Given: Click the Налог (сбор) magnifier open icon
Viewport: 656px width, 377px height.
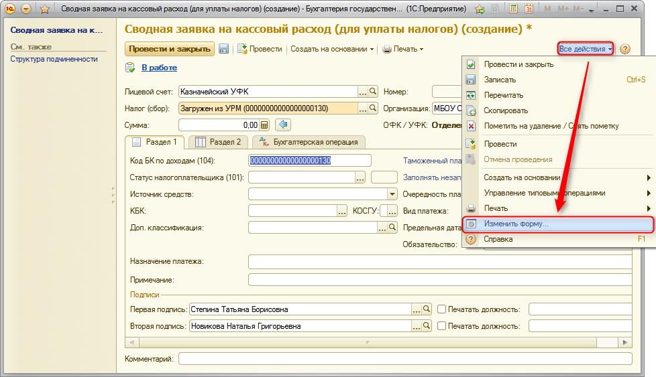Looking at the screenshot, I should click(373, 108).
